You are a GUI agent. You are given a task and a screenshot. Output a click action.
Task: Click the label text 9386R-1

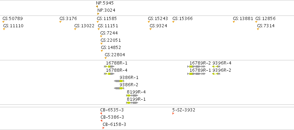click(129, 78)
